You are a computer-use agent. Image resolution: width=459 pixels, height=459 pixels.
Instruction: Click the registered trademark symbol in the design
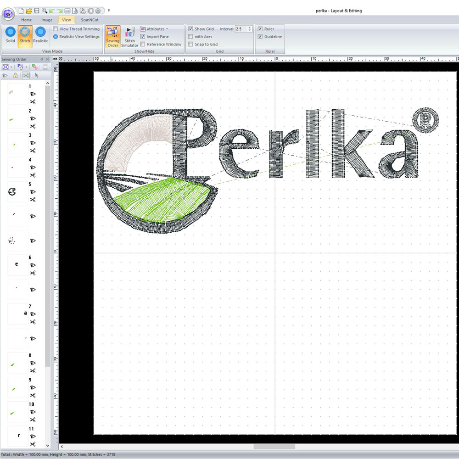tap(425, 120)
